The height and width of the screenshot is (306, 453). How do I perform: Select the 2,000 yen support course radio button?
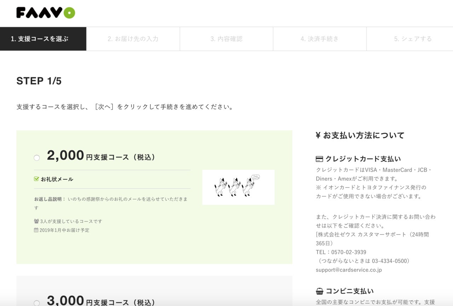pyautogui.click(x=37, y=158)
